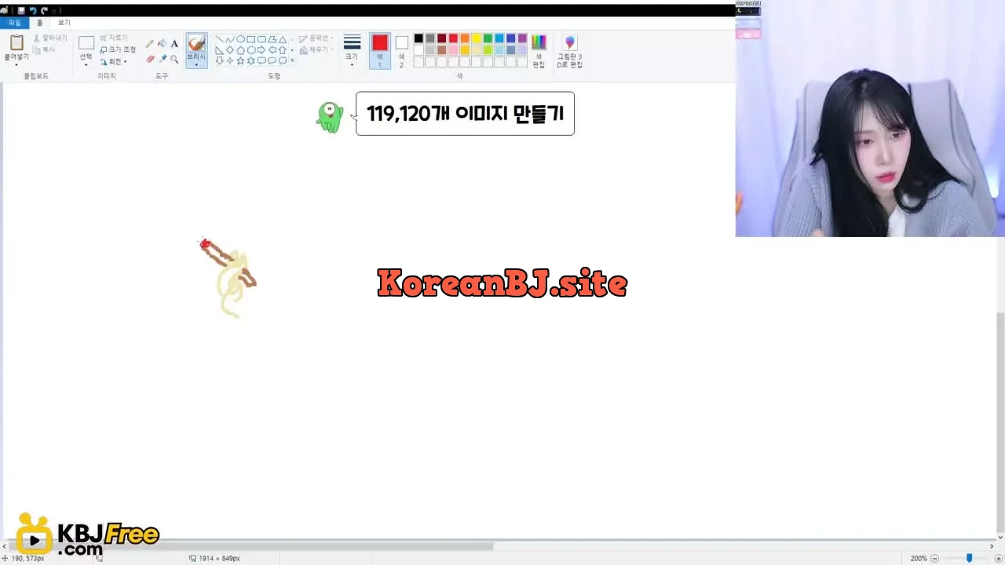1005x565 pixels.
Task: Click the 200% zoom level text
Action: [x=919, y=558]
